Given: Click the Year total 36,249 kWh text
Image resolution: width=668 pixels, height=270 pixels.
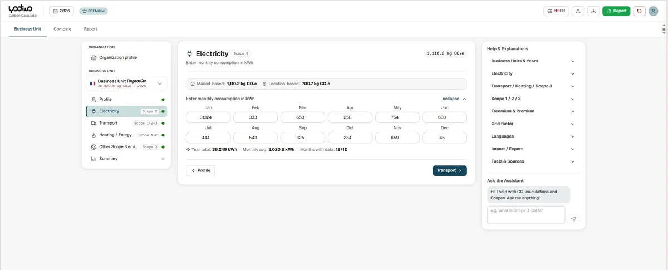Looking at the screenshot, I should (214, 150).
